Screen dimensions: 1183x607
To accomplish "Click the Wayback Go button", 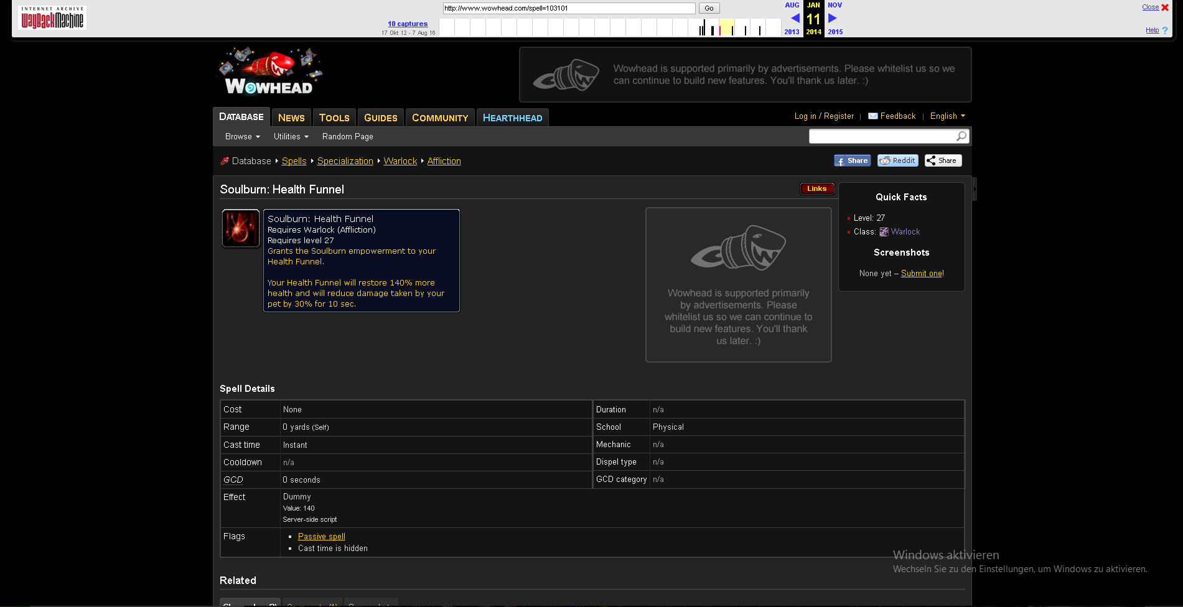I will [709, 8].
